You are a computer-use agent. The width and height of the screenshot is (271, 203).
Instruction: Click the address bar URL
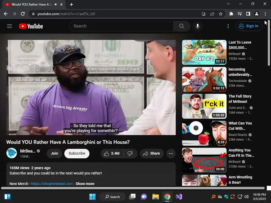point(66,14)
